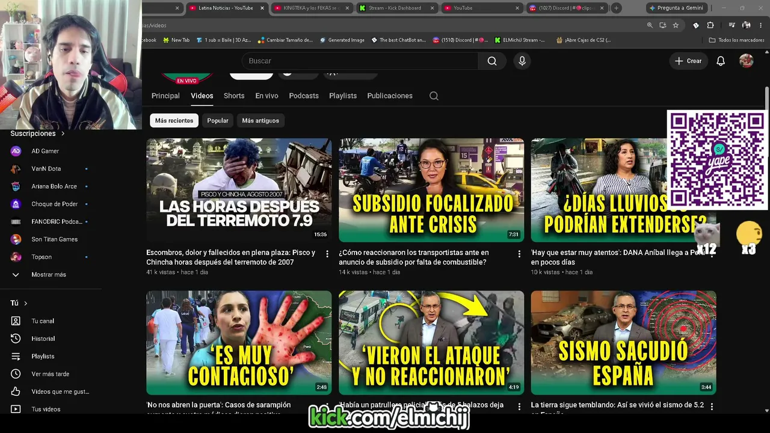770x433 pixels.
Task: Play Subsidio focalizado ante crisis video
Action: 431,190
